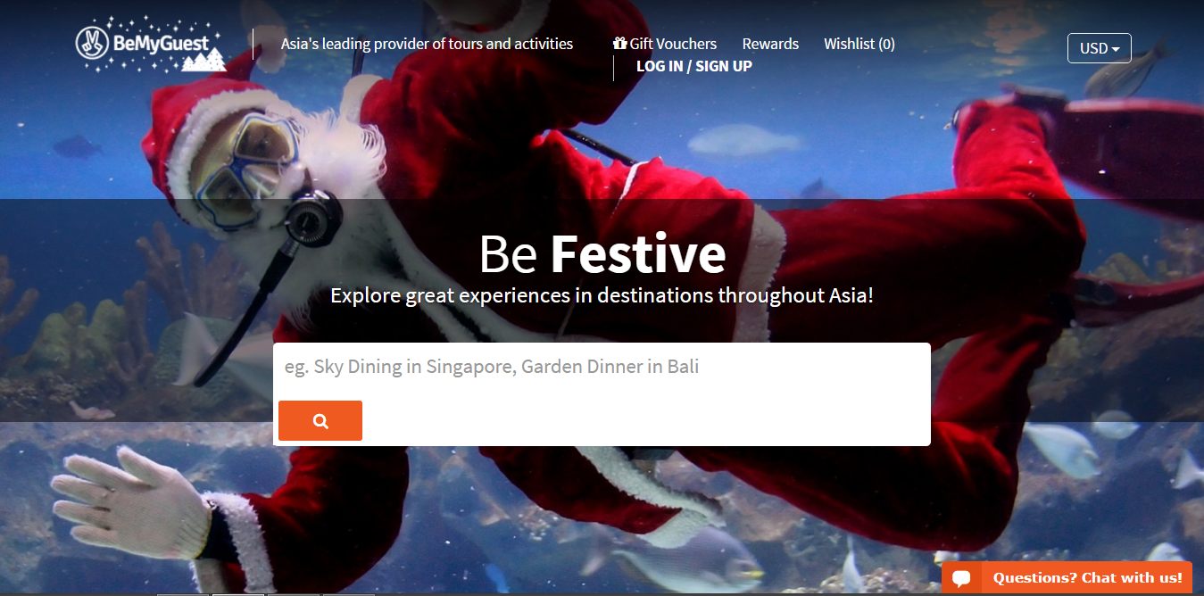Viewport: 1204px width, 596px height.
Task: Click the gift box icon
Action: pyautogui.click(x=620, y=43)
